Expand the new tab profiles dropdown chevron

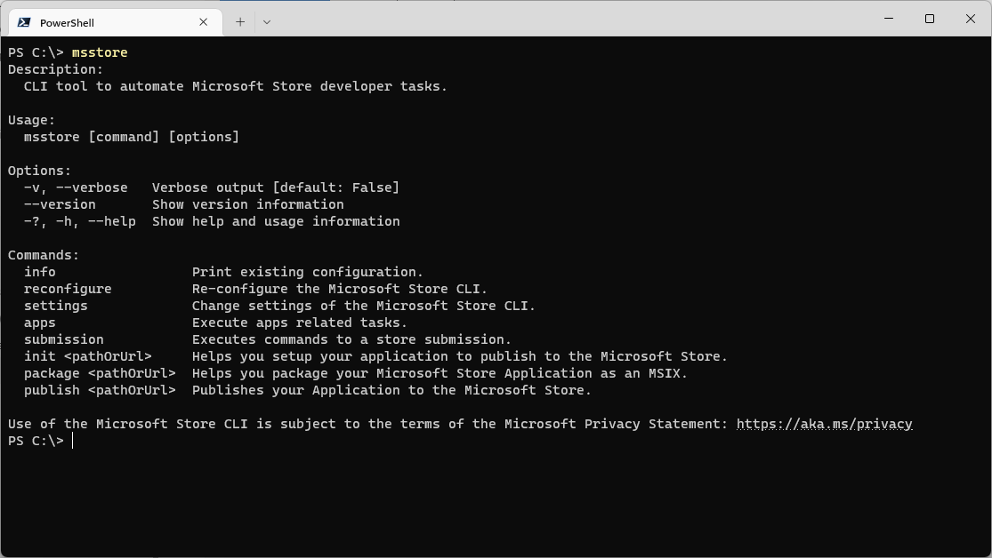click(x=267, y=22)
